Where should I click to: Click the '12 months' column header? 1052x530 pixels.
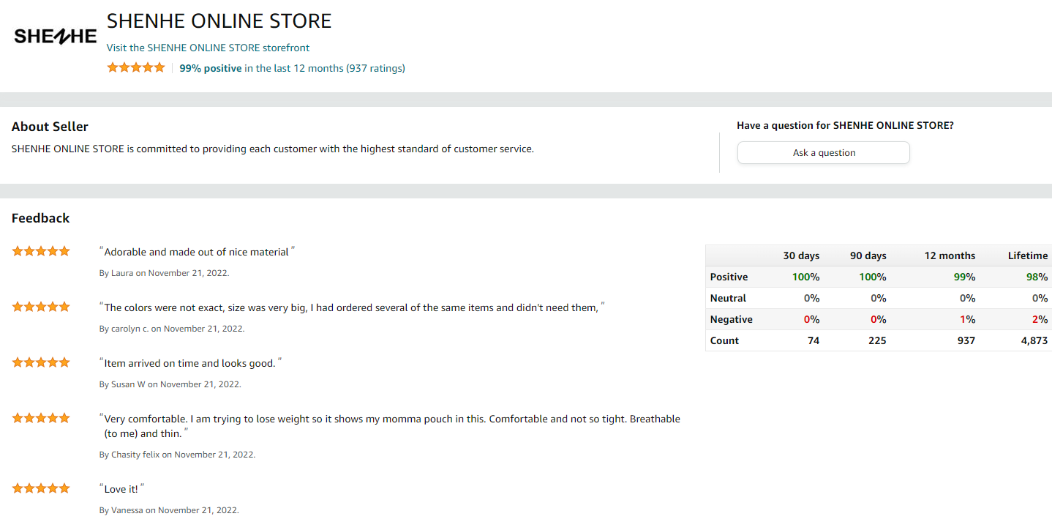(950, 255)
